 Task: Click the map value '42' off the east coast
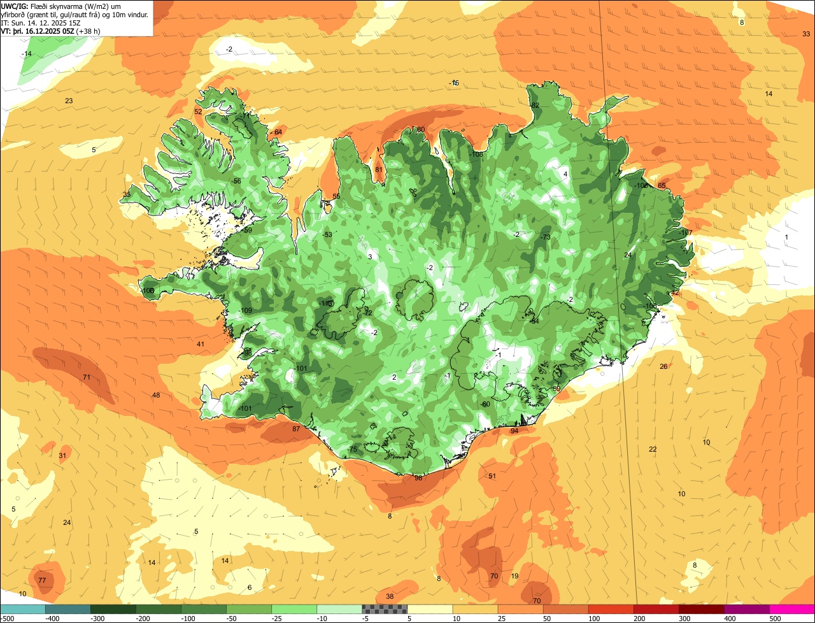tap(675, 293)
